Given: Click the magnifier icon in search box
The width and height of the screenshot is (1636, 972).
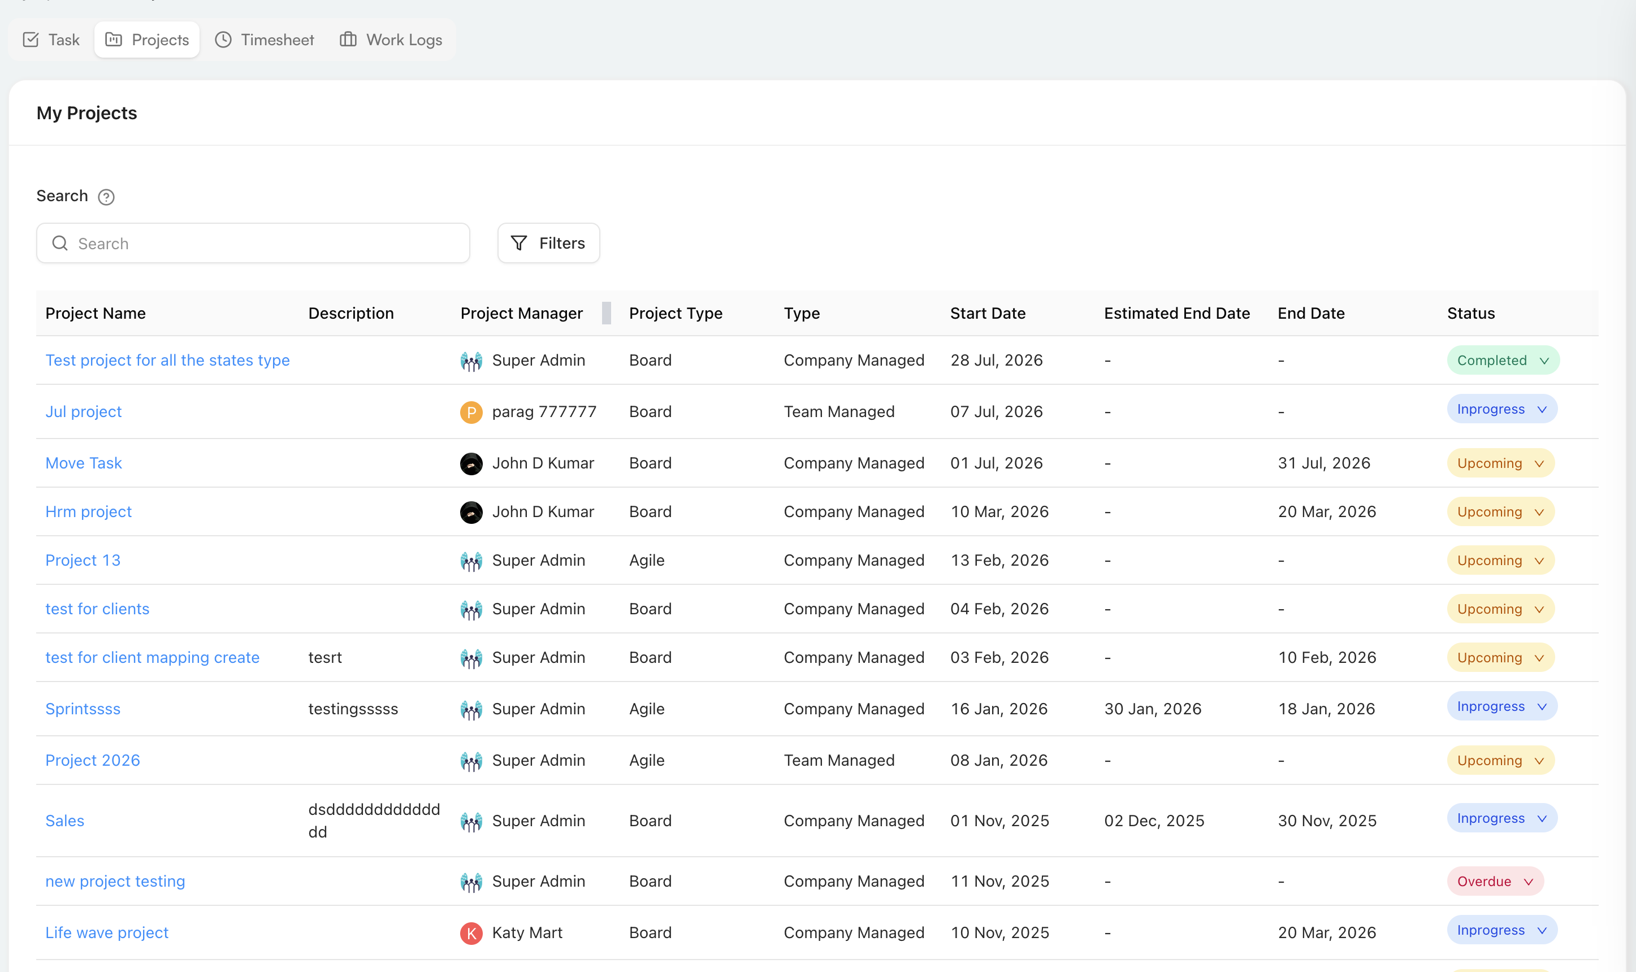Looking at the screenshot, I should 60,244.
